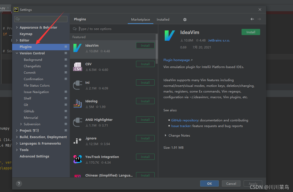This screenshot has height=192, width=293.
Task: Expand the Change Notes disclosure
Action: tap(166, 135)
